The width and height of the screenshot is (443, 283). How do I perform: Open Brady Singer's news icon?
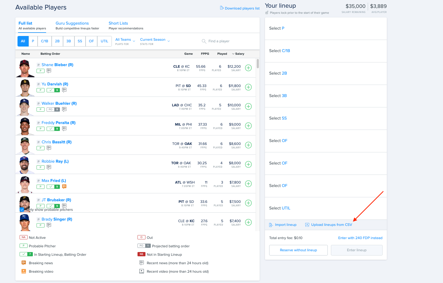(49, 225)
